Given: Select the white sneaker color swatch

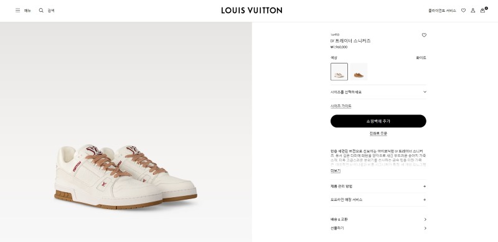Looking at the screenshot, I should (339, 72).
